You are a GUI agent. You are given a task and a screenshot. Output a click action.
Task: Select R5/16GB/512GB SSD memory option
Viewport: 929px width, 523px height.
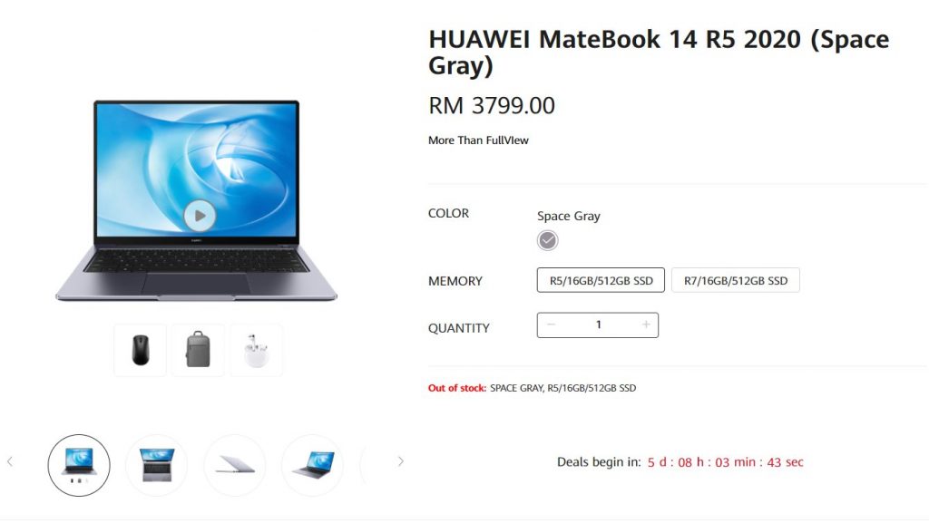pos(601,280)
